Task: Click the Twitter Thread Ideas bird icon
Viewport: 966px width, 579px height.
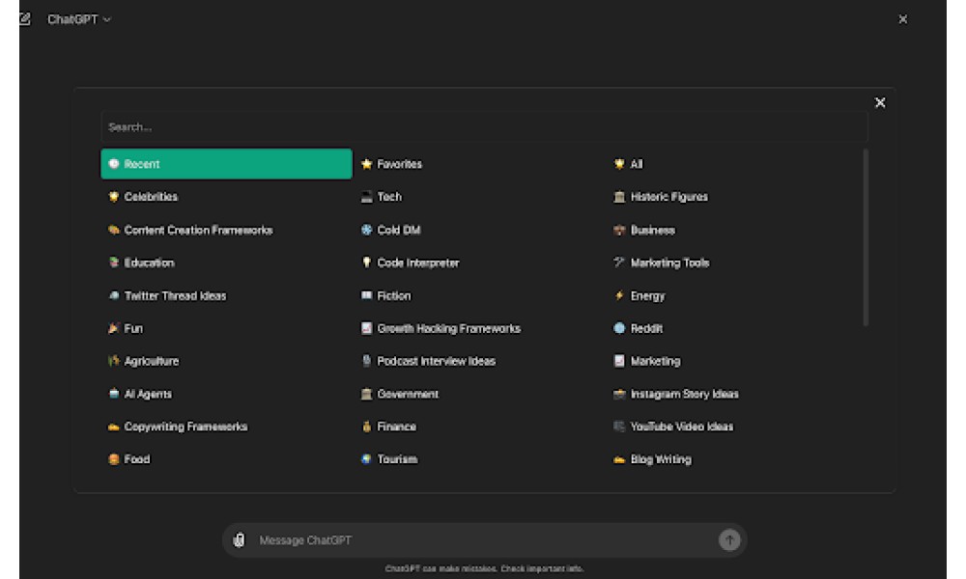Action: 113,296
